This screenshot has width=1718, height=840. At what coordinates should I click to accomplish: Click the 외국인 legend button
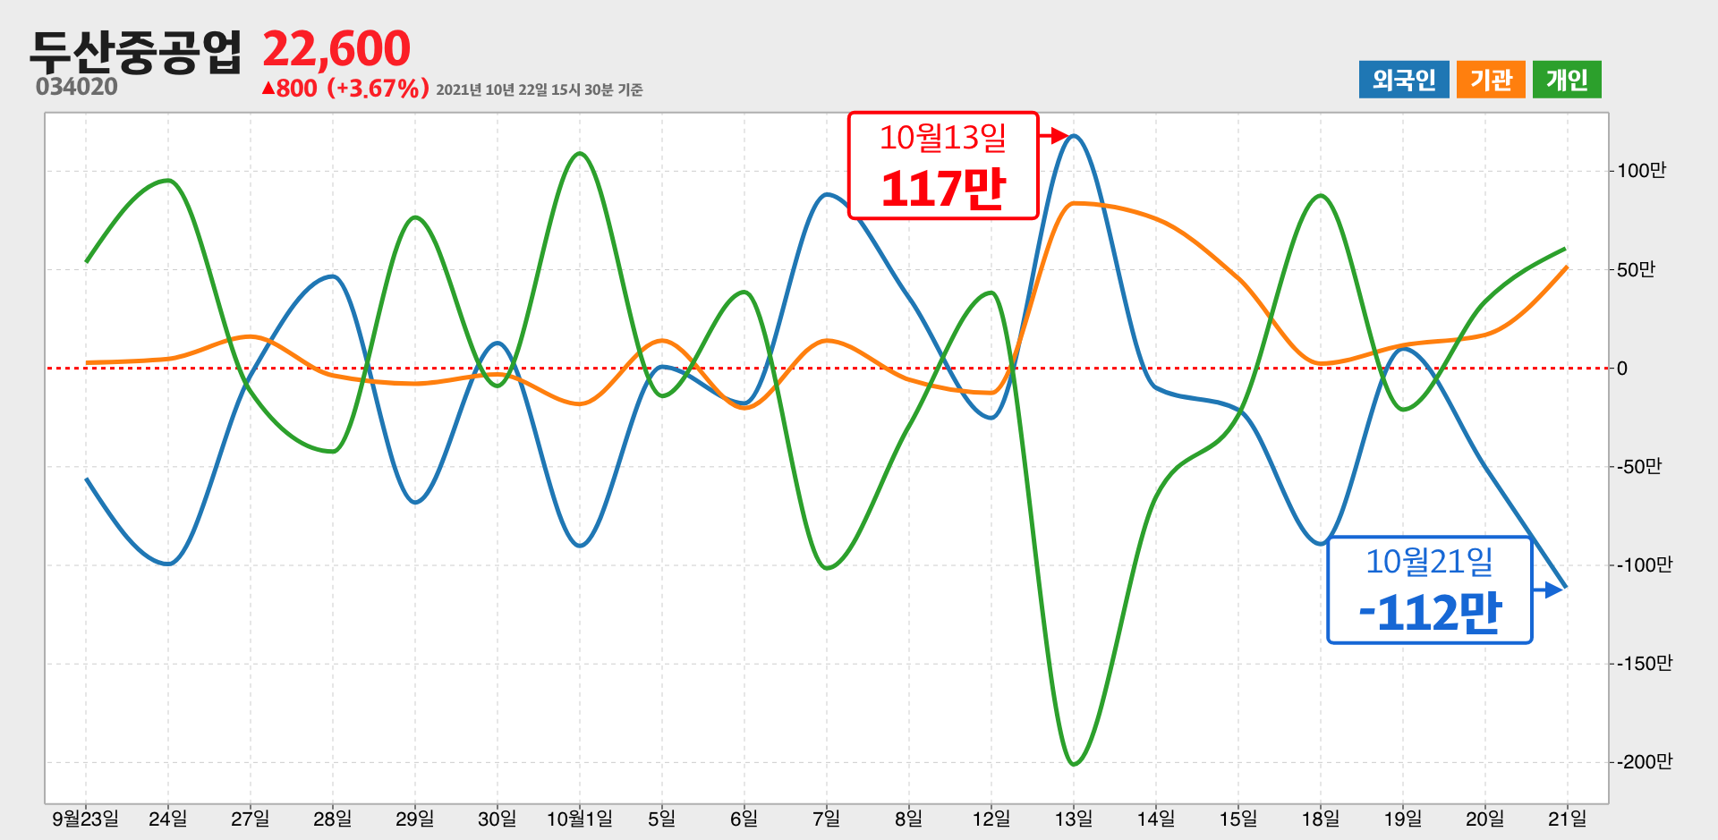[1403, 80]
